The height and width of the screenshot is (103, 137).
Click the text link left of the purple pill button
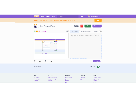[x=88, y=61]
